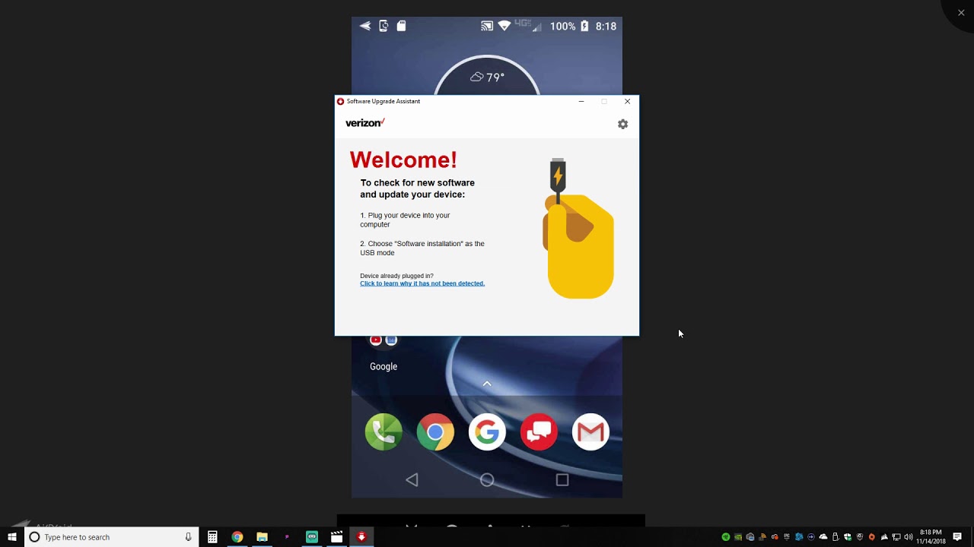
Task: Open the Phone app on mirrored phone
Action: pyautogui.click(x=384, y=432)
